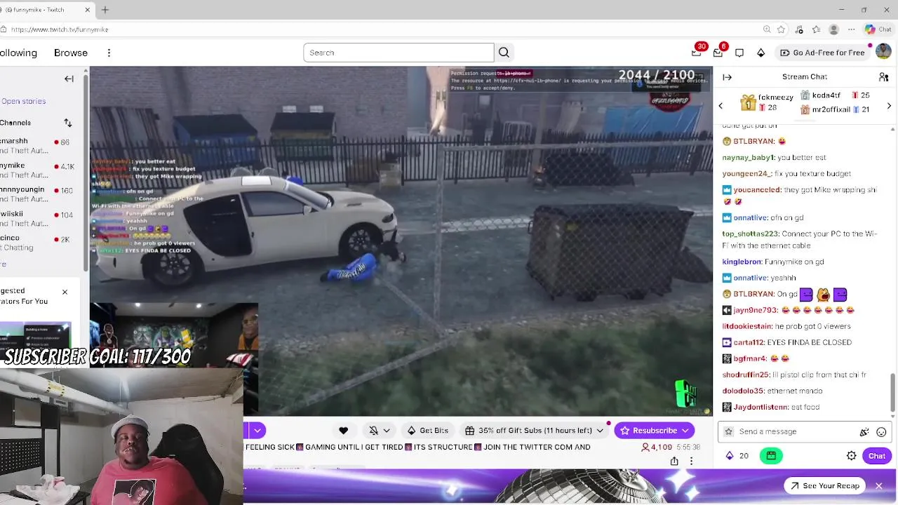Open the Browse tab

tap(71, 53)
